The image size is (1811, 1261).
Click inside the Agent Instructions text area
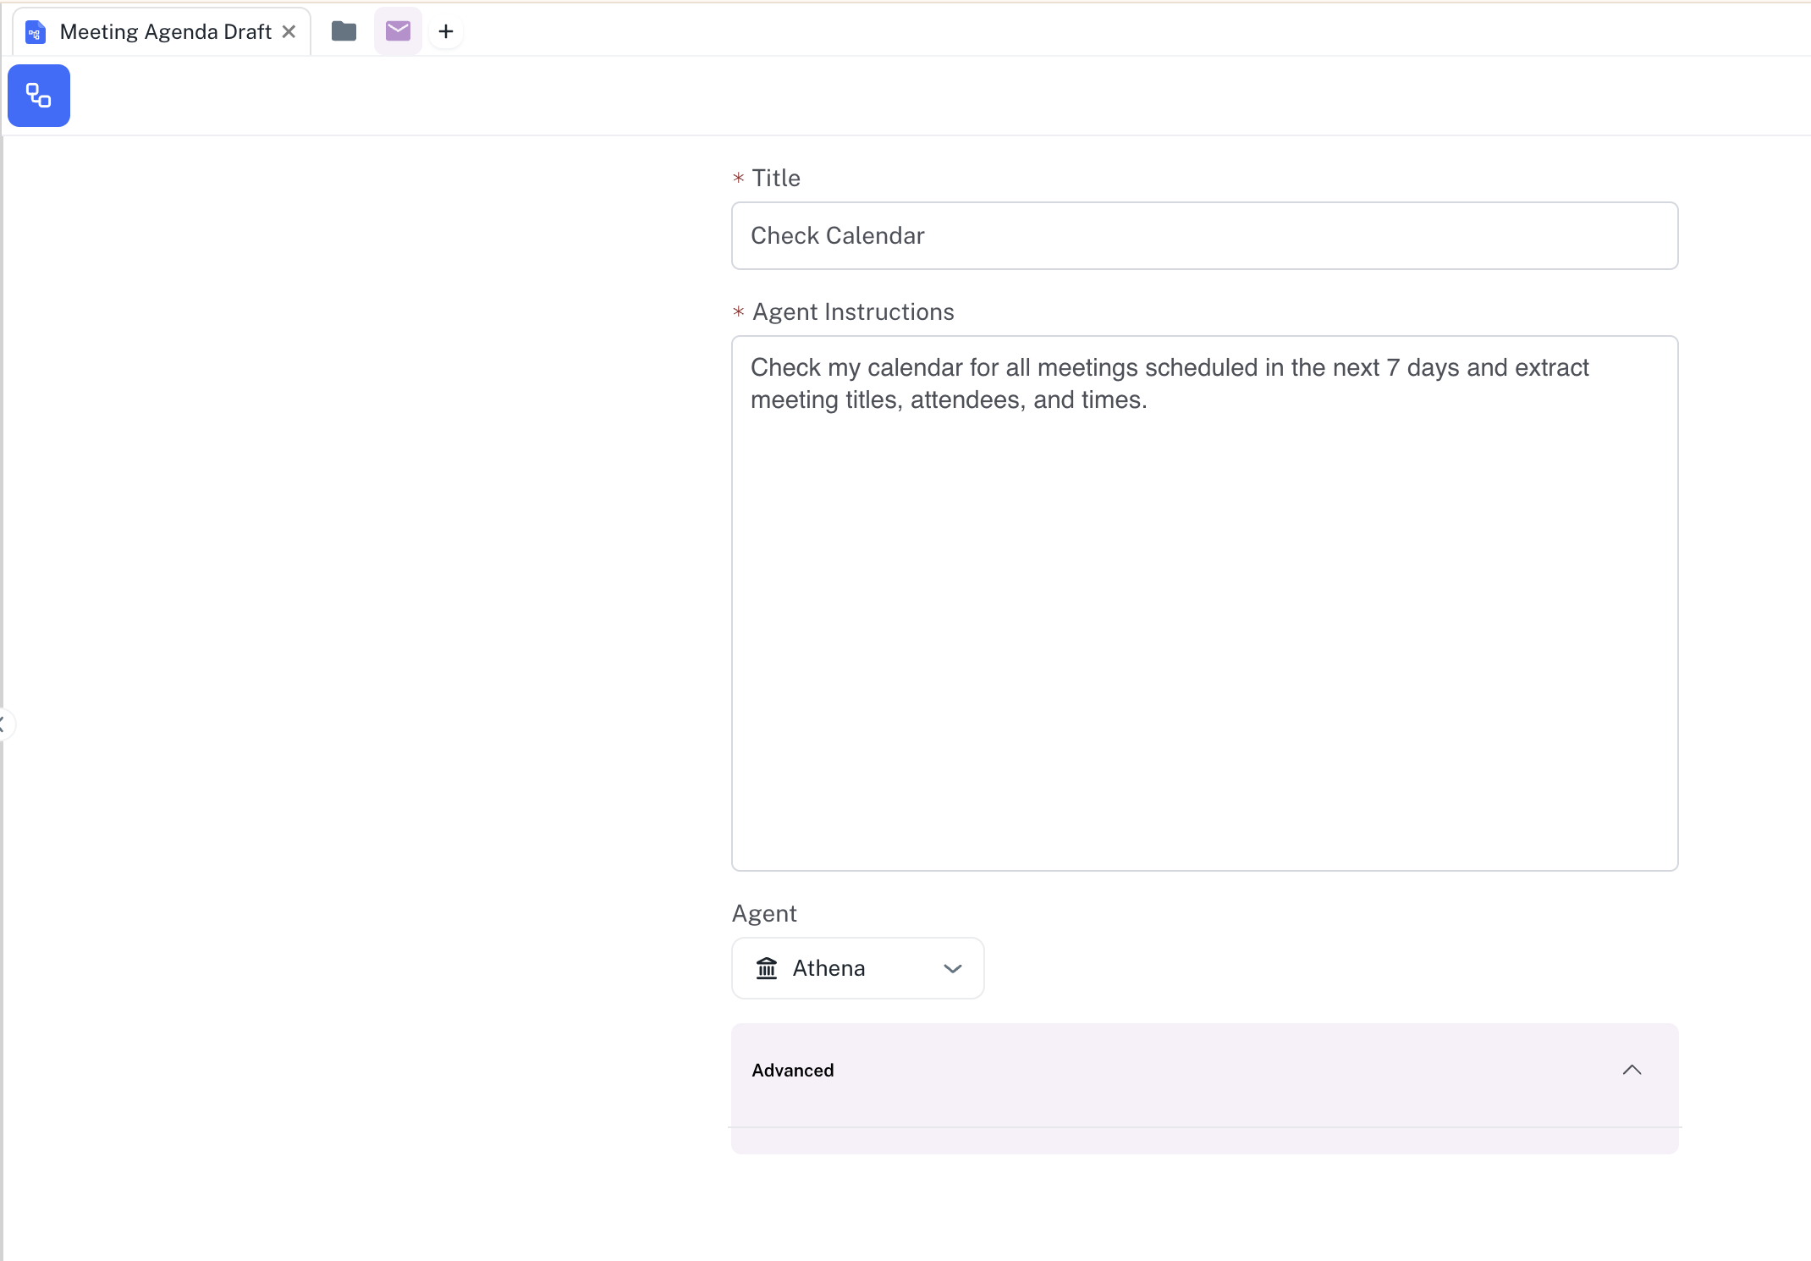pyautogui.click(x=1204, y=603)
